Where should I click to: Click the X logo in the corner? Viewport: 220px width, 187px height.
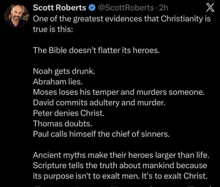pyautogui.click(x=210, y=8)
